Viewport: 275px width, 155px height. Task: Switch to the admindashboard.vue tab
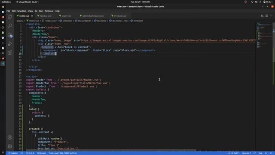point(93,16)
